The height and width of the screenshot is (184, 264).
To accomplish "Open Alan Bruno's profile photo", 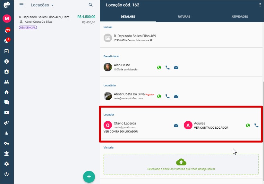I will [108, 67].
